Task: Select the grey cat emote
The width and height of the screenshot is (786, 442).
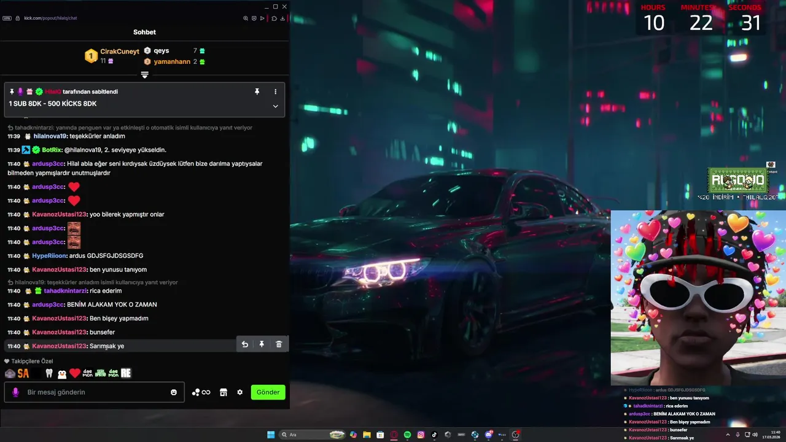Action: pos(10,373)
